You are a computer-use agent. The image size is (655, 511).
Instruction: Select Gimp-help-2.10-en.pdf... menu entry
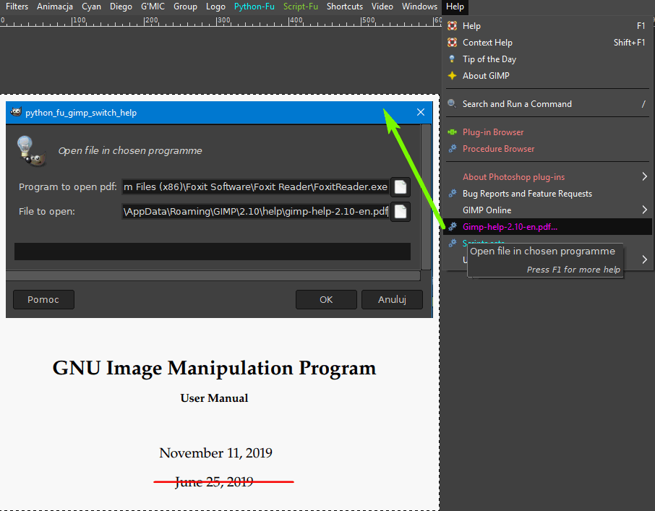[547, 227]
